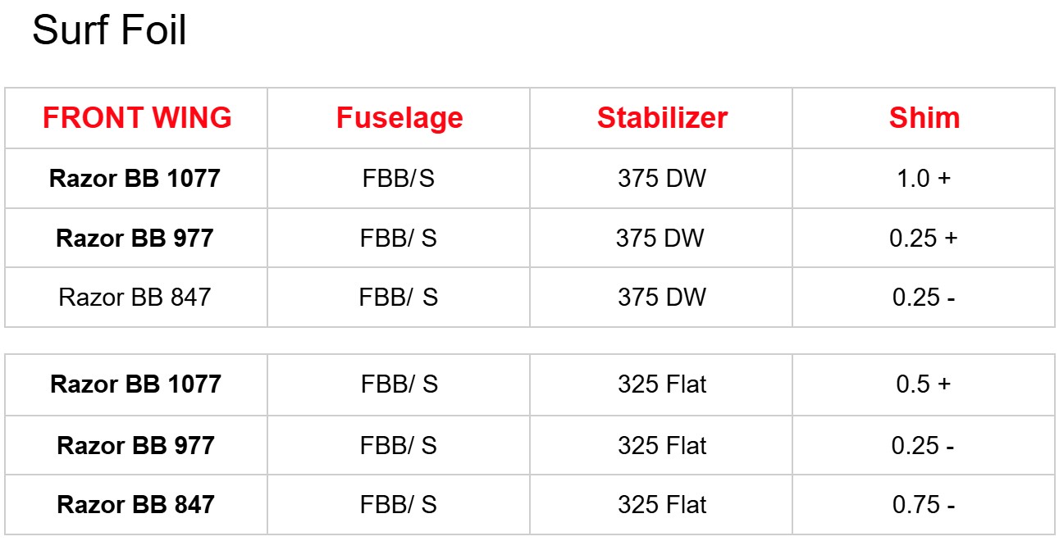Click the Fuselage column header
The image size is (1059, 541).
tap(399, 118)
